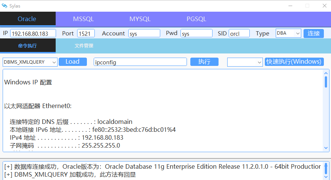Open the Type dropdown showing DBA
Screen dimensions: 331x180
point(288,34)
